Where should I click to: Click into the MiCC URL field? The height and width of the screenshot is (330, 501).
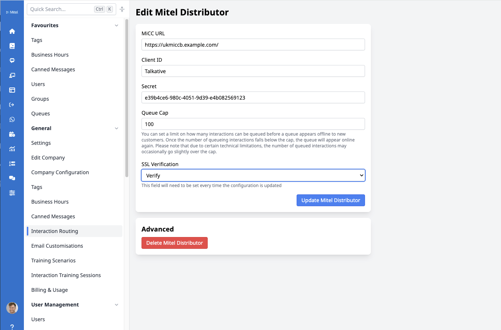(253, 44)
